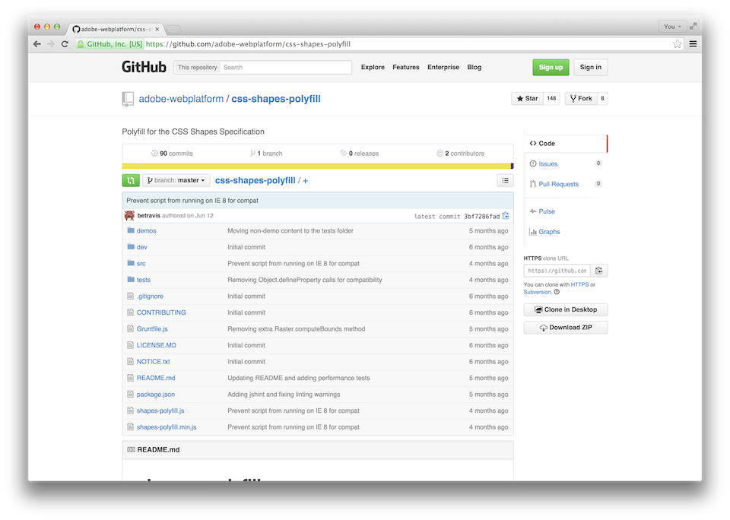
Task: Open a new browser tab
Action: coord(173,30)
